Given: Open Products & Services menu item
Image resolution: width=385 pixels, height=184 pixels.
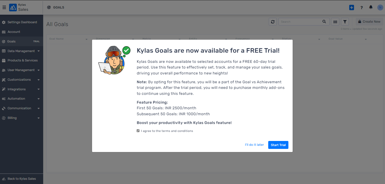Looking at the screenshot, I should coord(22,60).
